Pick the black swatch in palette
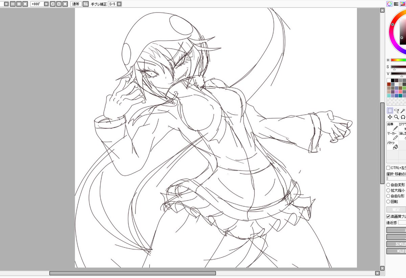Viewport: 406px width, 278px height. point(393,80)
